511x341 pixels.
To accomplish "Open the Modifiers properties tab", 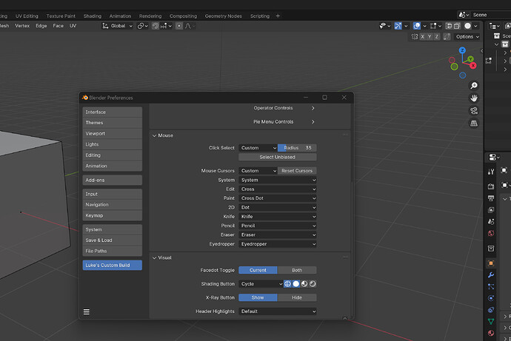I will [x=491, y=275].
